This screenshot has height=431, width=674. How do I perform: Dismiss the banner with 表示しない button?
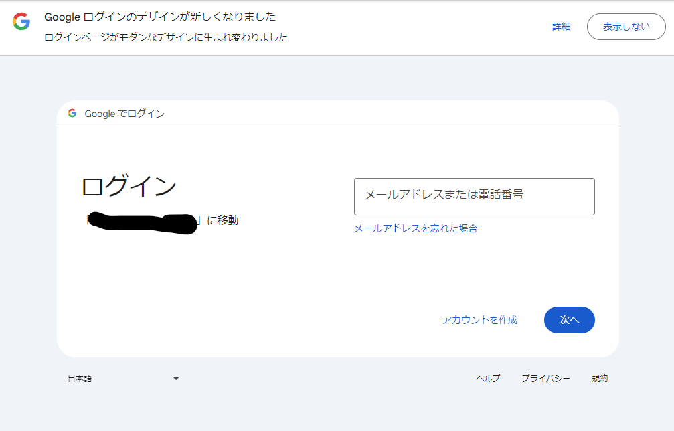click(x=626, y=27)
